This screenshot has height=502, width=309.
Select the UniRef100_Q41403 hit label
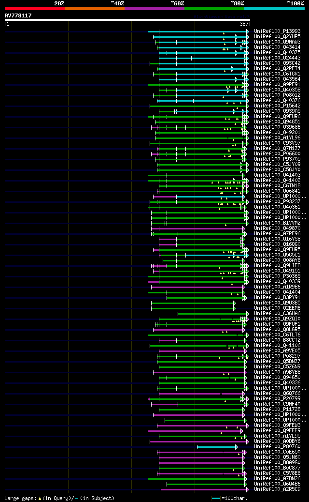[x=278, y=175]
